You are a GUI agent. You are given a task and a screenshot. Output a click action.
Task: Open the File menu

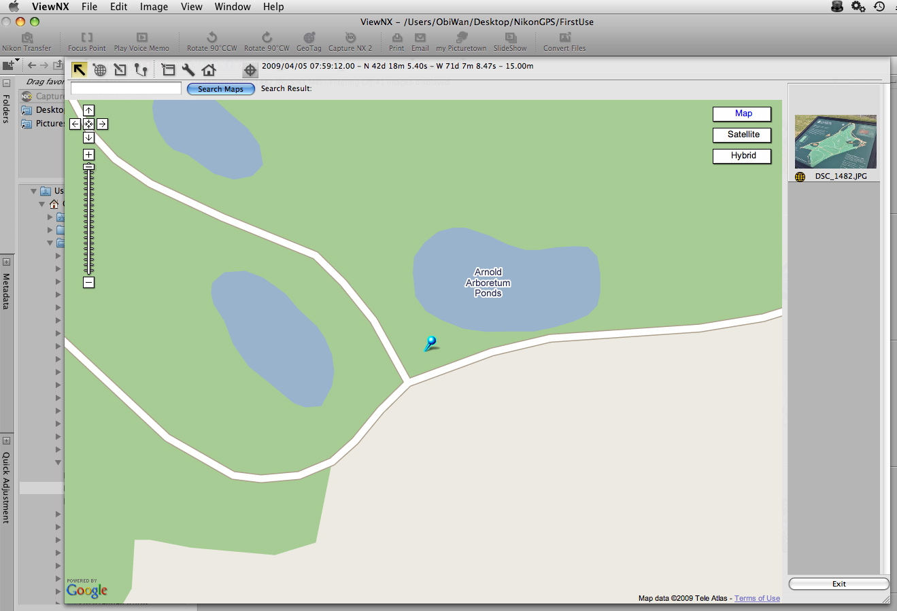point(89,7)
